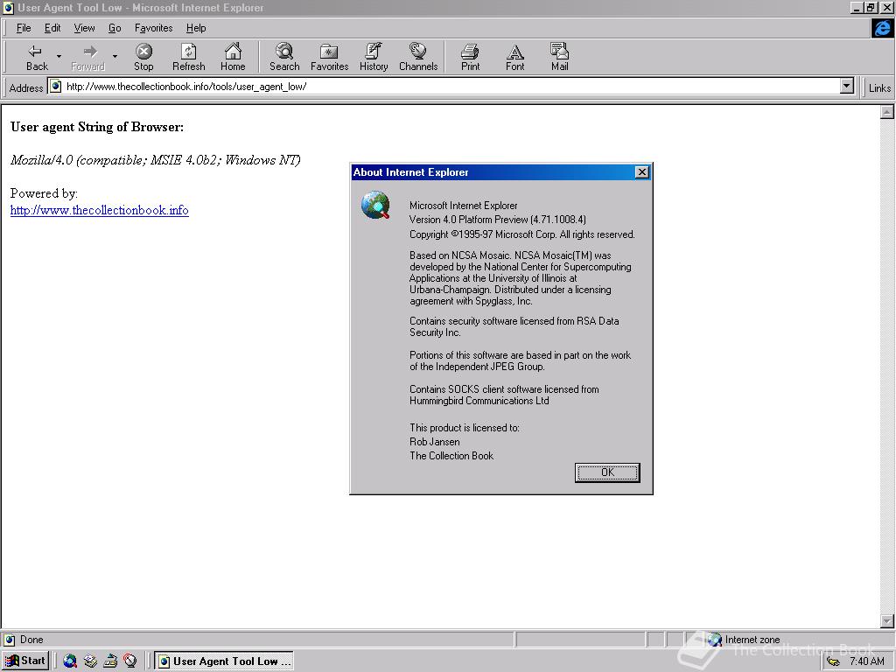Open the Mail toolbar button
This screenshot has width=896, height=672.
pyautogui.click(x=559, y=57)
